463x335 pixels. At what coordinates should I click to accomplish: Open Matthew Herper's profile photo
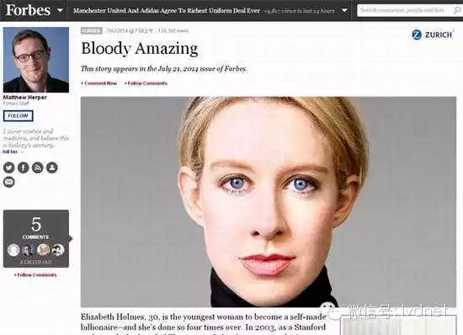[x=36, y=60]
